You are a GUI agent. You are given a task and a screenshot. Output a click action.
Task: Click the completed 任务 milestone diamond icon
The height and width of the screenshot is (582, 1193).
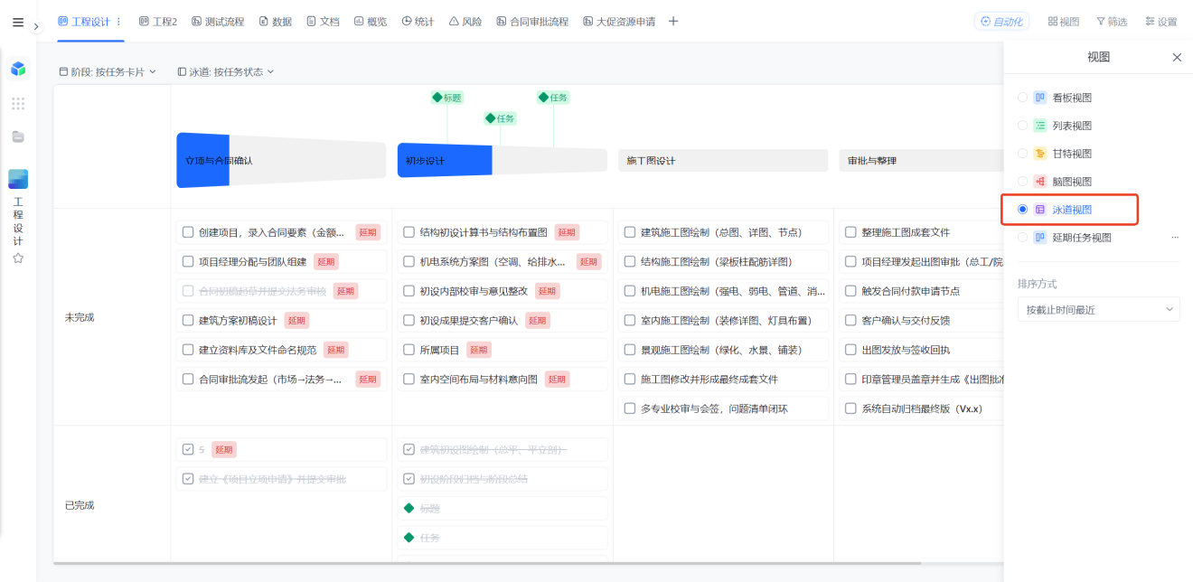tap(409, 538)
